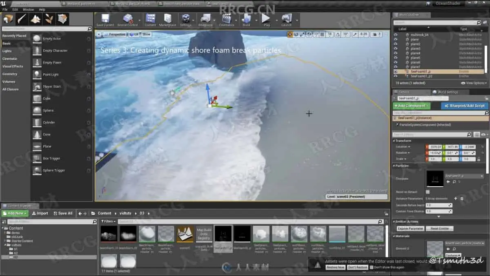Open the Edit menu
490x276 pixels.
coord(15,9)
